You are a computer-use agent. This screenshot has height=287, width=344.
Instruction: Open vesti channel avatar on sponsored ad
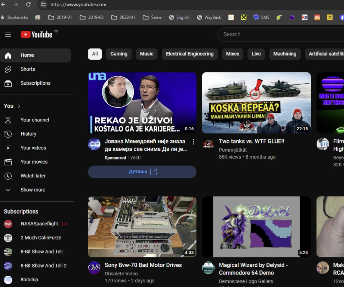coord(94,144)
